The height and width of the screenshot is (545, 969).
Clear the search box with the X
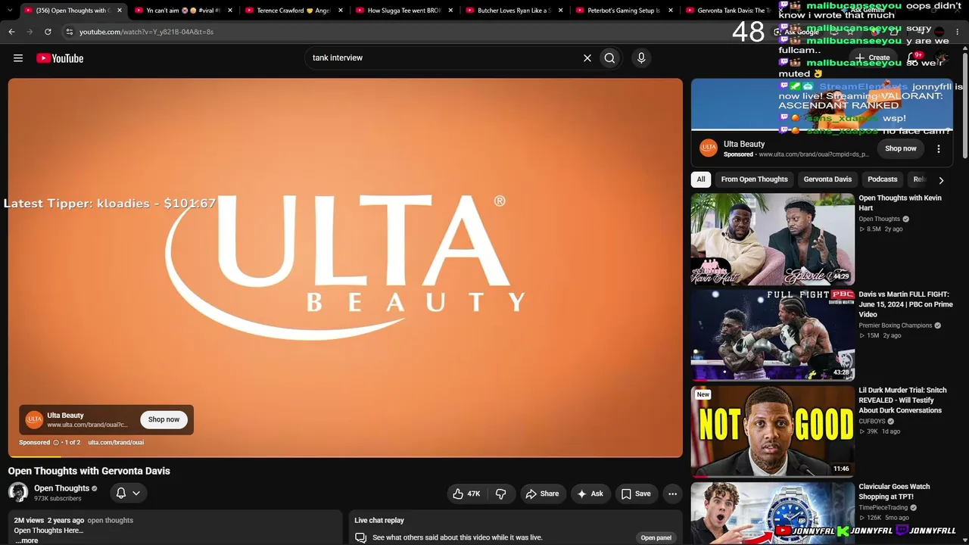tap(587, 58)
